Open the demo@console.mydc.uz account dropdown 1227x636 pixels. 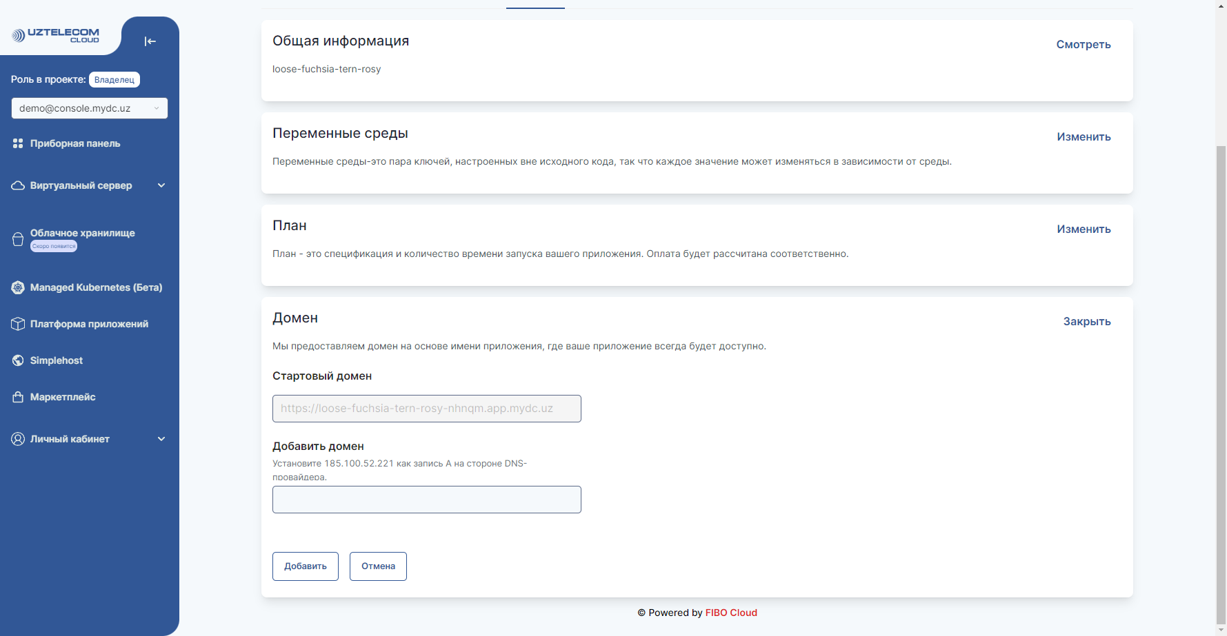point(89,108)
